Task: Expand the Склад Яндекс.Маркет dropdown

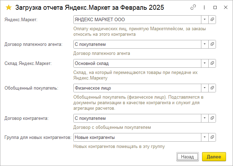Action: tap(205, 64)
